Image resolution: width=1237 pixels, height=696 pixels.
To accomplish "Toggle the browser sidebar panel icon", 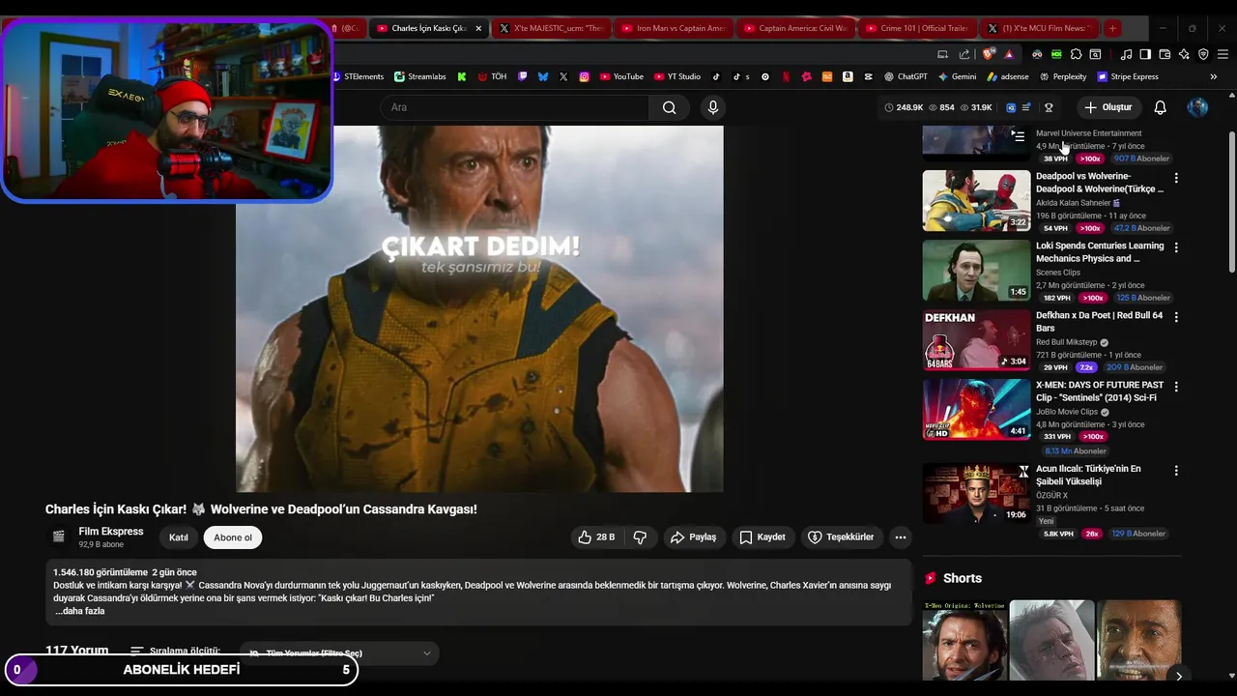I will 1145,54.
